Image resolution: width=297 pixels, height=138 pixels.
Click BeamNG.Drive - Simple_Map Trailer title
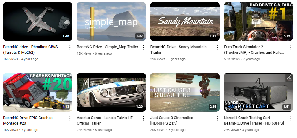click(x=107, y=47)
